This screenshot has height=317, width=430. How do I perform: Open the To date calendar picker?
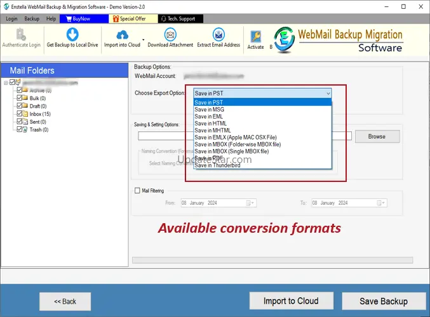380,203
